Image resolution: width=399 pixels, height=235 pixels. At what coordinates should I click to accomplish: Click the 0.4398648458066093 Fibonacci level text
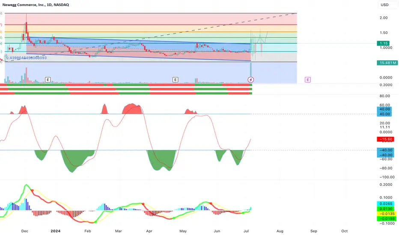tap(27, 58)
